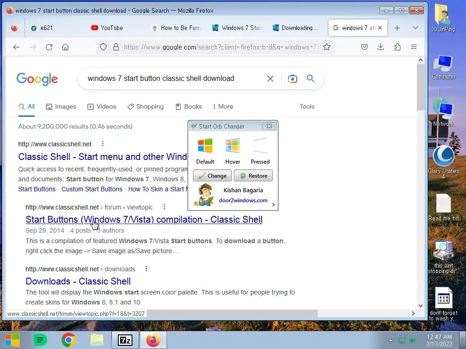Viewport: 466px width, 349px height.
Task: Open green app icon on taskbar
Action: [41, 340]
